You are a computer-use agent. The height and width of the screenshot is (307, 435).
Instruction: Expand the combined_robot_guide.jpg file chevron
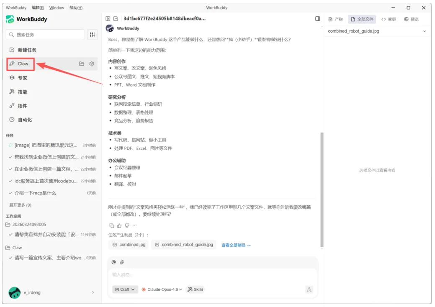425,31
